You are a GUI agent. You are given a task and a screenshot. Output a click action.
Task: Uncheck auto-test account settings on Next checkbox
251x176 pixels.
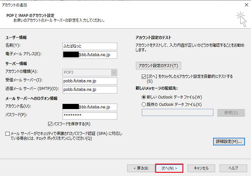[x=144, y=76]
